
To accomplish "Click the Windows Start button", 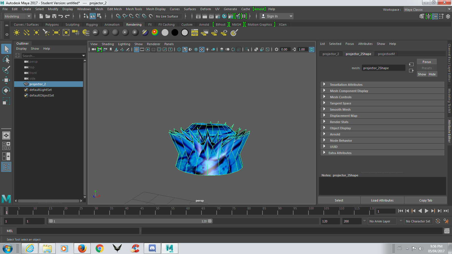I will [x=8, y=249].
